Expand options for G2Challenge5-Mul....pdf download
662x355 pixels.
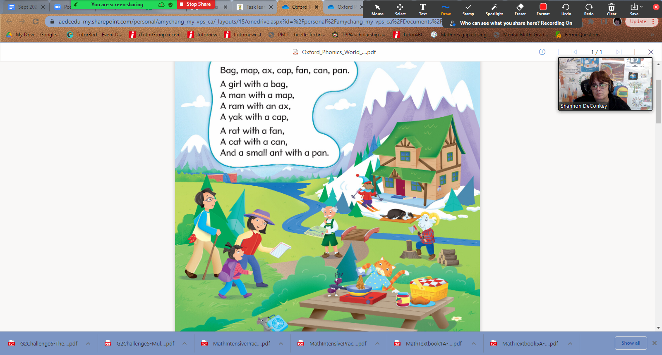click(x=185, y=343)
